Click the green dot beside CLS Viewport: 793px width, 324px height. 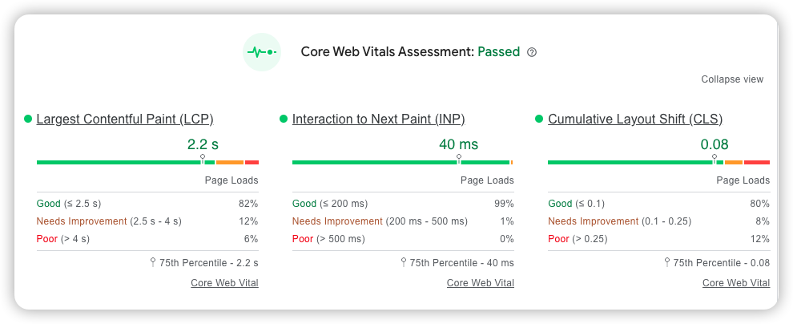539,119
